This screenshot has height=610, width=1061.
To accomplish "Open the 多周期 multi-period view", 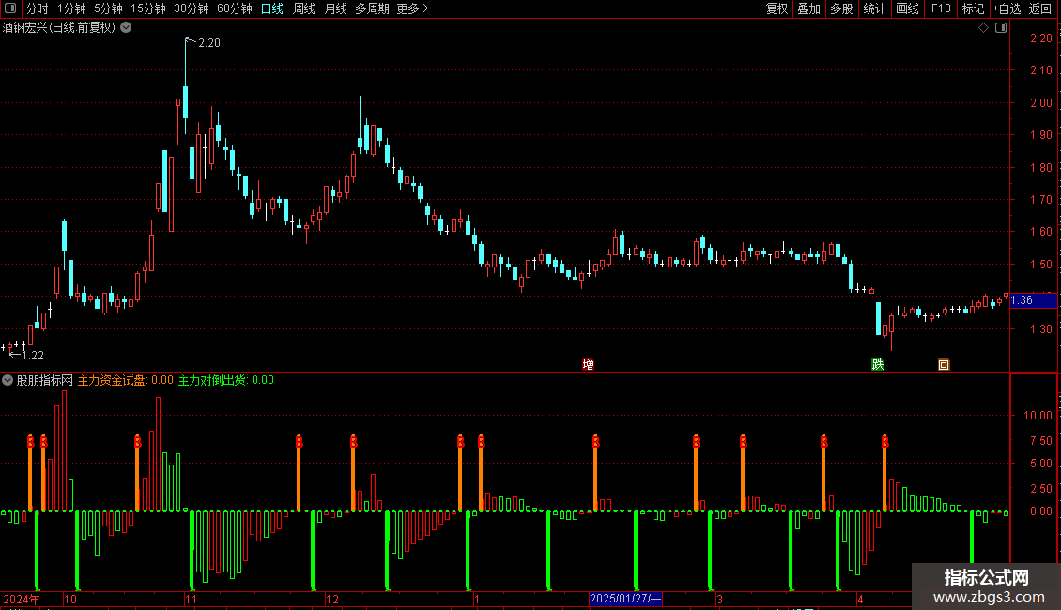I will 372,8.
